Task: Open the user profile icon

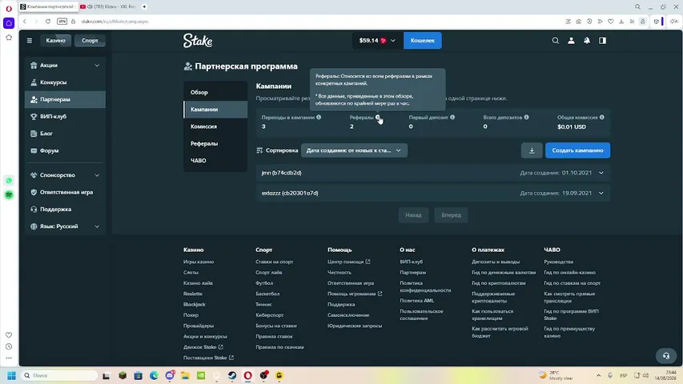Action: click(x=571, y=41)
